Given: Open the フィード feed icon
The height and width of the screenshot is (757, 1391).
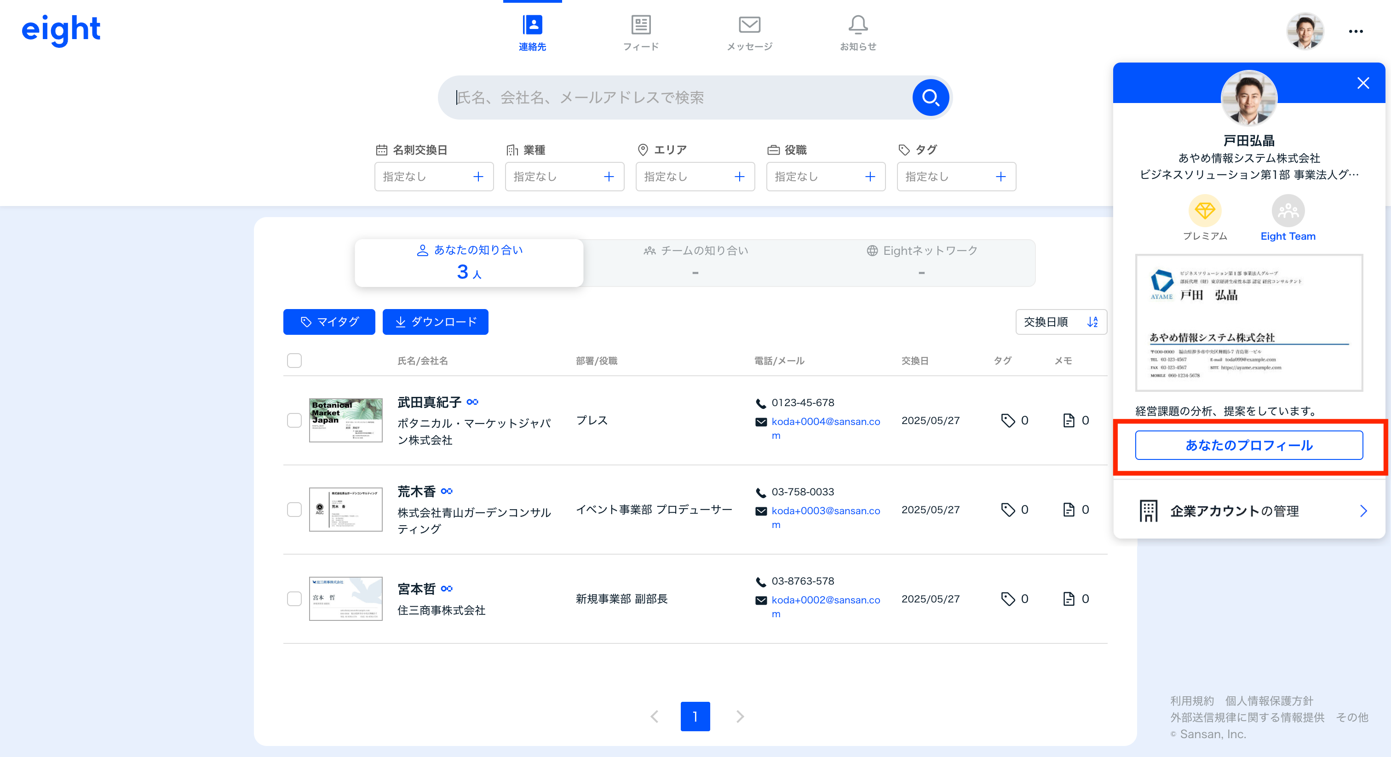Looking at the screenshot, I should [x=640, y=24].
